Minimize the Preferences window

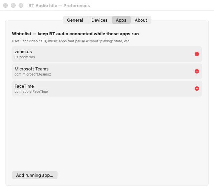tap(13, 5)
